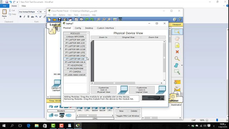Click the info icon in Packet Tracer toolbar
This screenshot has width=229, height=129.
(x=175, y=19)
